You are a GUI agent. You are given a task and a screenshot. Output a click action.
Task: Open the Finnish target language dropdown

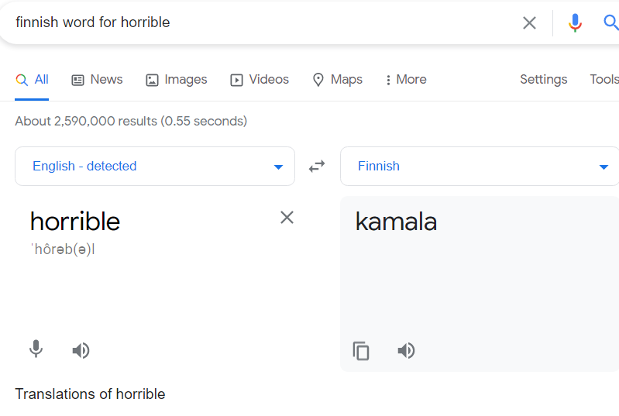click(479, 166)
